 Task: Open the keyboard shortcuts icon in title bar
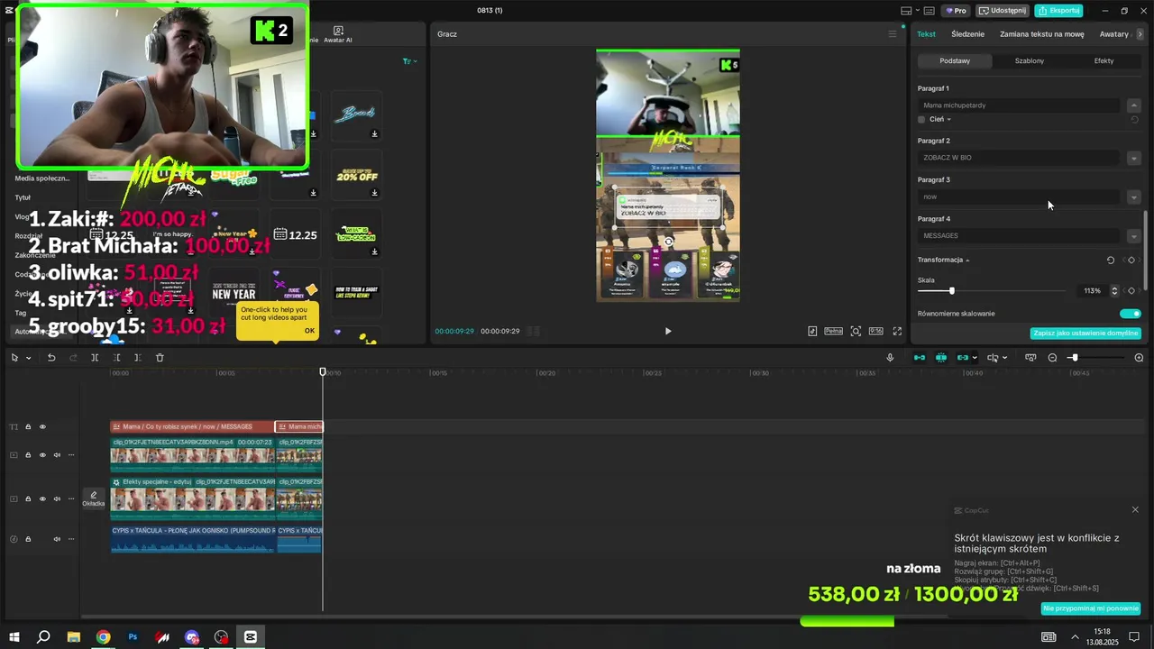[x=929, y=11]
